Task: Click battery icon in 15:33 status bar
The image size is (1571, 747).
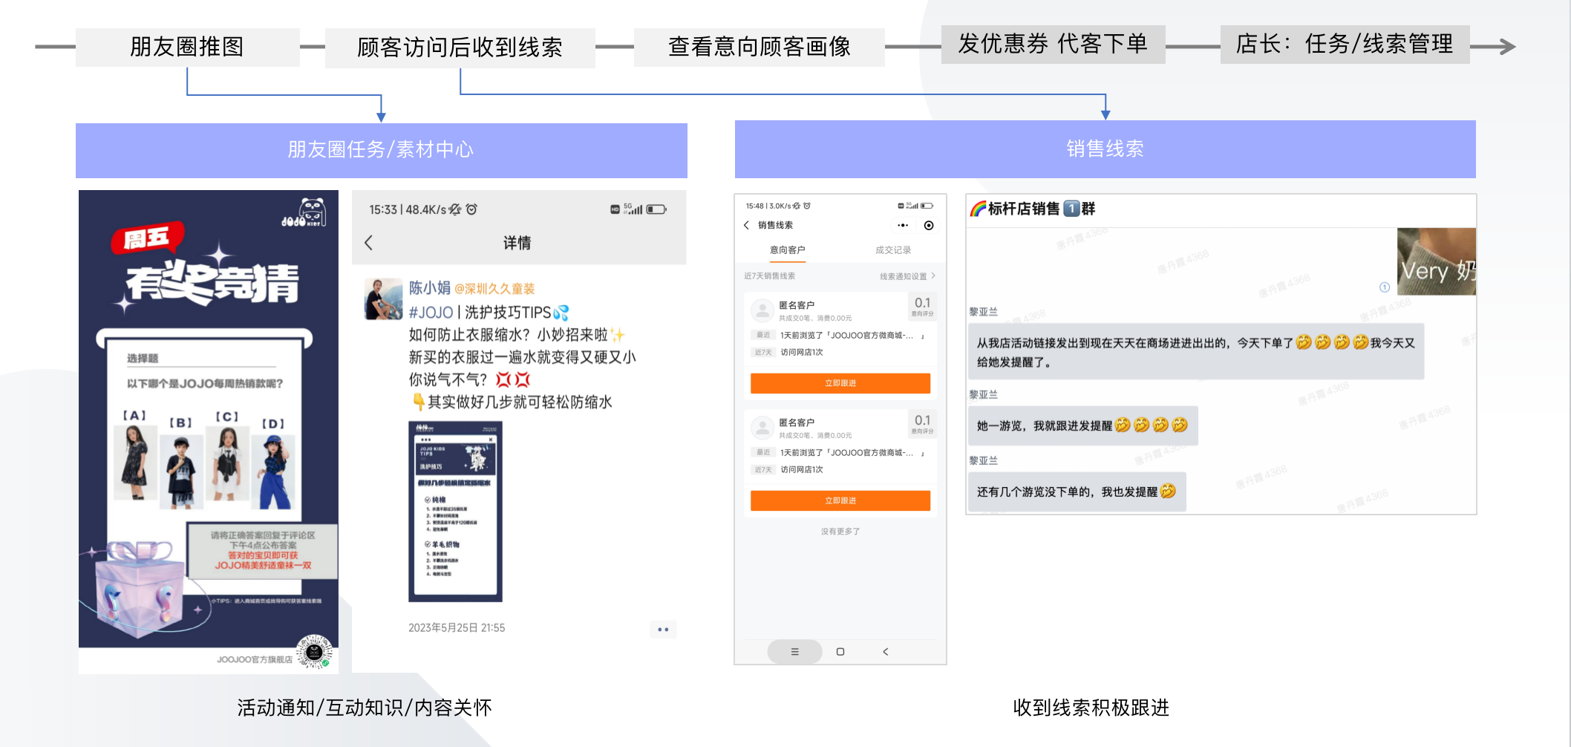Action: [656, 209]
